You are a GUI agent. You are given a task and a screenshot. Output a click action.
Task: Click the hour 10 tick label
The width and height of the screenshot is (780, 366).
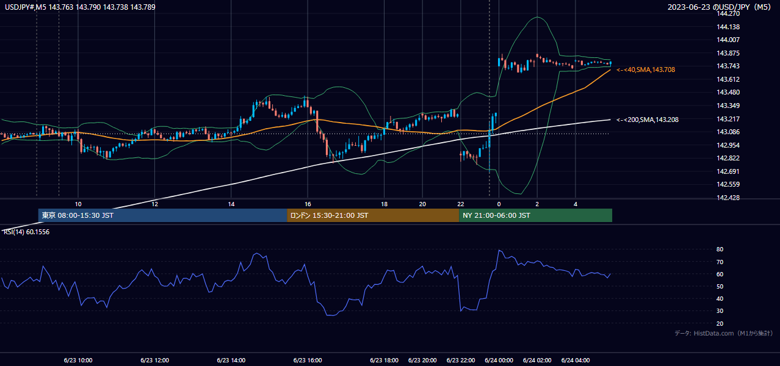(x=78, y=204)
